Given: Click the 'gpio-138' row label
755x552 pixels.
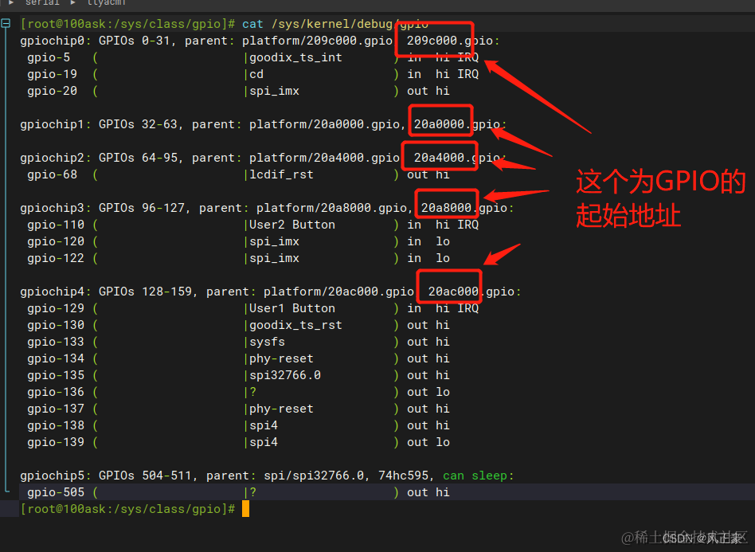Looking at the screenshot, I should coord(56,425).
